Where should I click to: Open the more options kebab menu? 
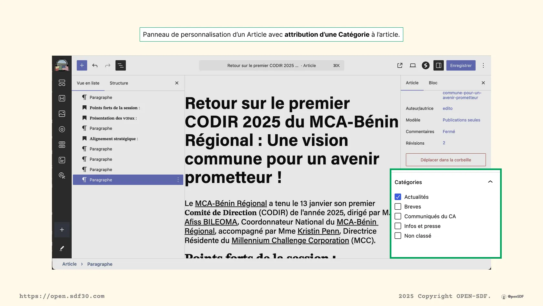(483, 65)
